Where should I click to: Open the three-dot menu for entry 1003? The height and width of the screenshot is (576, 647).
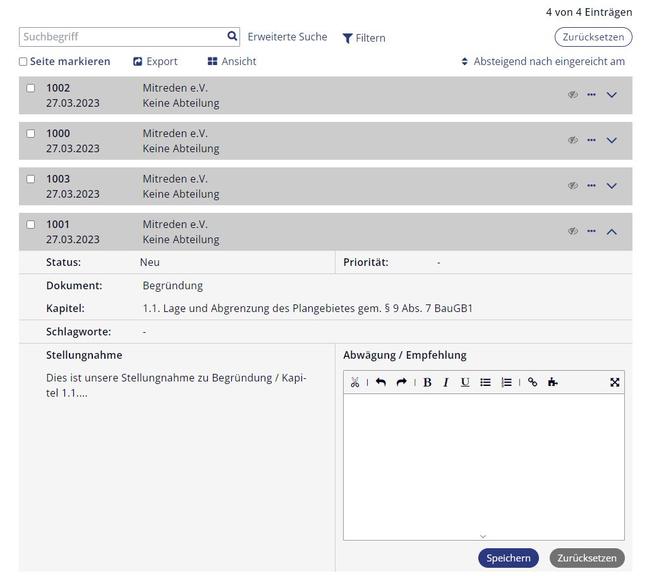[x=591, y=186]
